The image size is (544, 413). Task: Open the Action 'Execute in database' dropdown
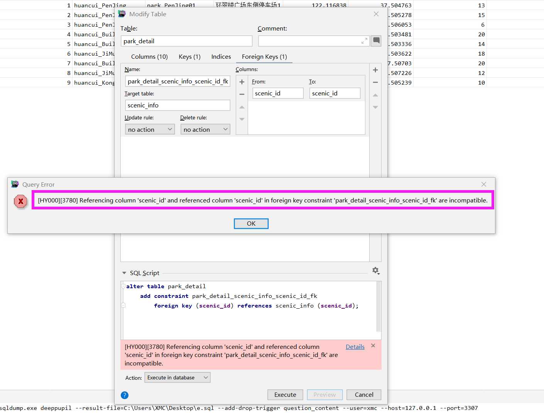tap(177, 377)
